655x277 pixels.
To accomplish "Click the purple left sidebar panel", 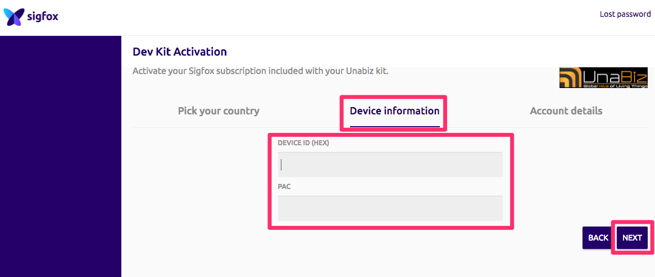I will (x=61, y=157).
